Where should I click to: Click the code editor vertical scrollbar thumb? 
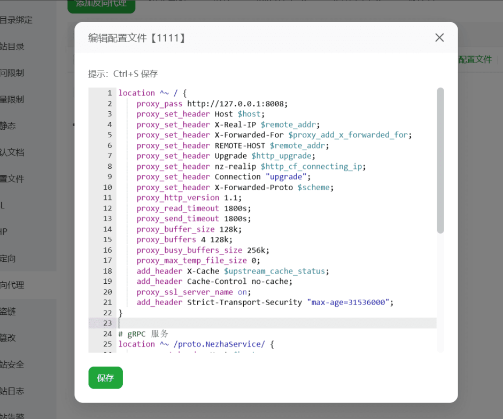(440, 160)
